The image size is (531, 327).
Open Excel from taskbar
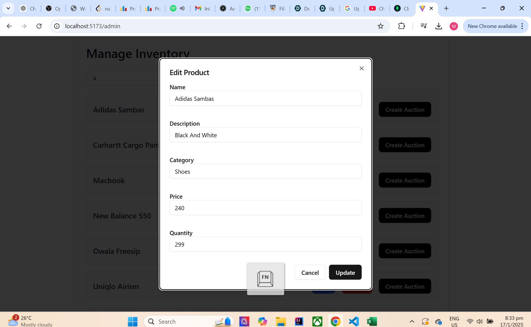(372, 321)
